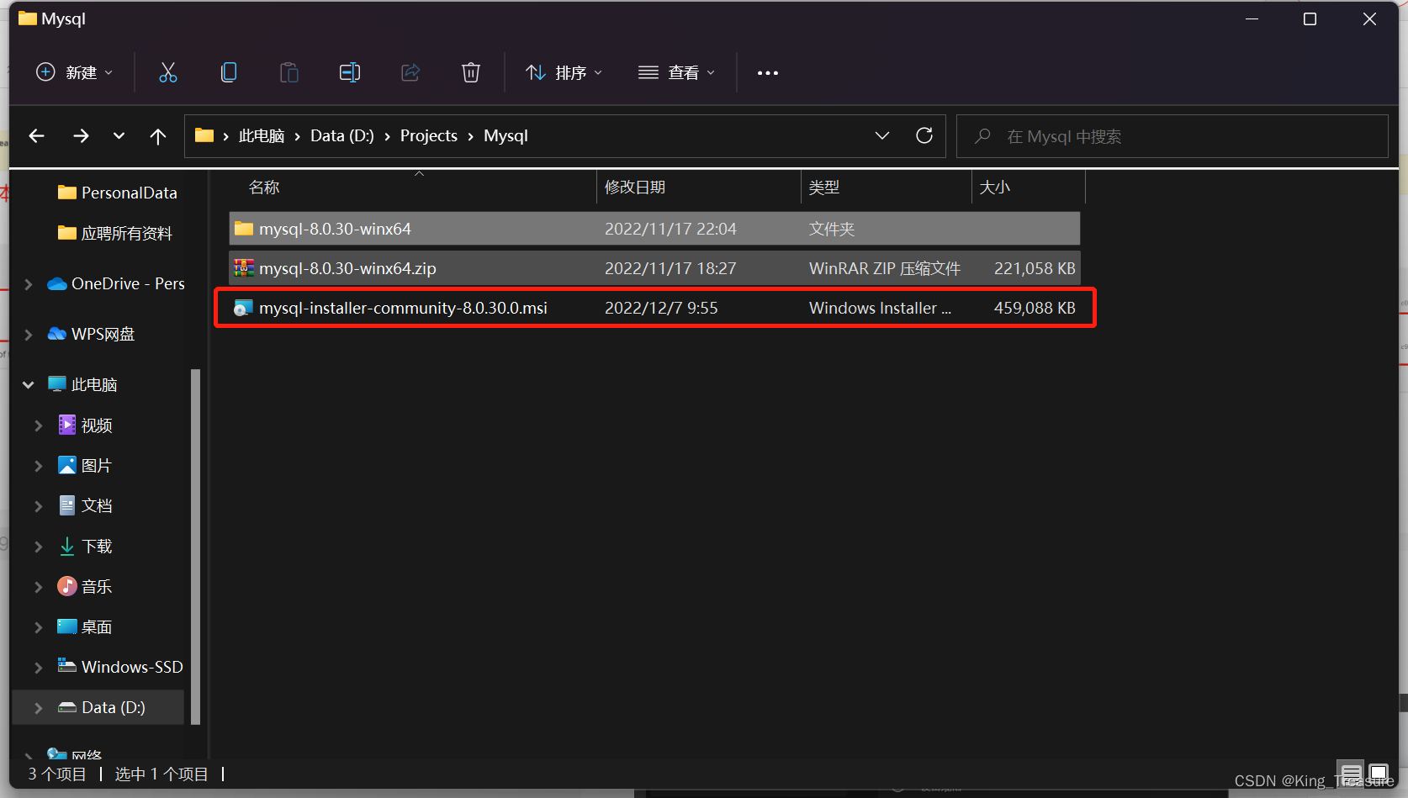Screen dimensions: 1408x798
Task: Click the search box 在 Mysql 中搜索
Action: (1172, 136)
